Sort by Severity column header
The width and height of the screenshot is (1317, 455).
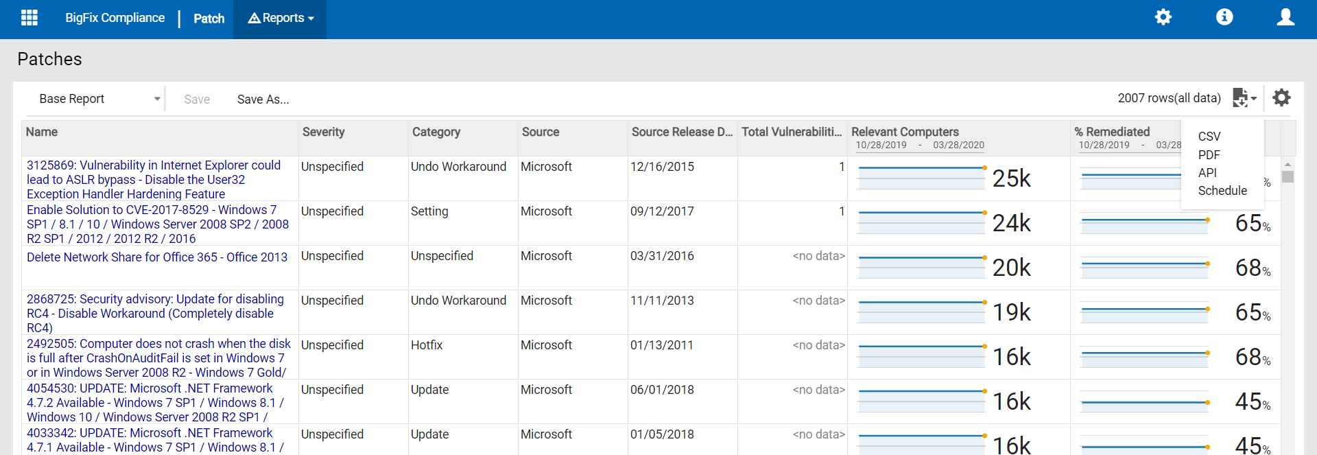tap(324, 132)
